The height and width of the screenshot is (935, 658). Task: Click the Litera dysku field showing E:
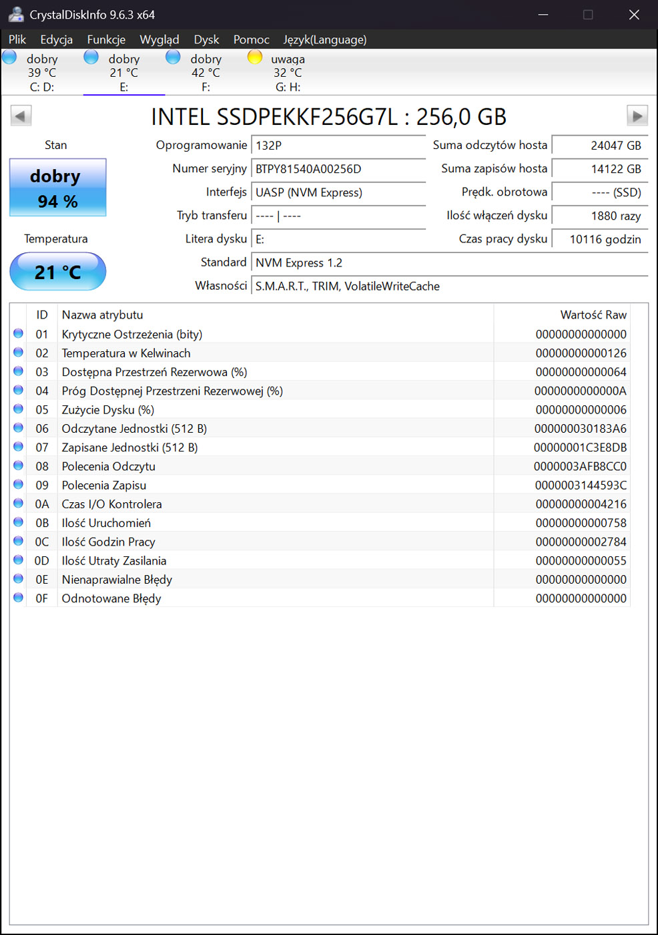point(338,239)
